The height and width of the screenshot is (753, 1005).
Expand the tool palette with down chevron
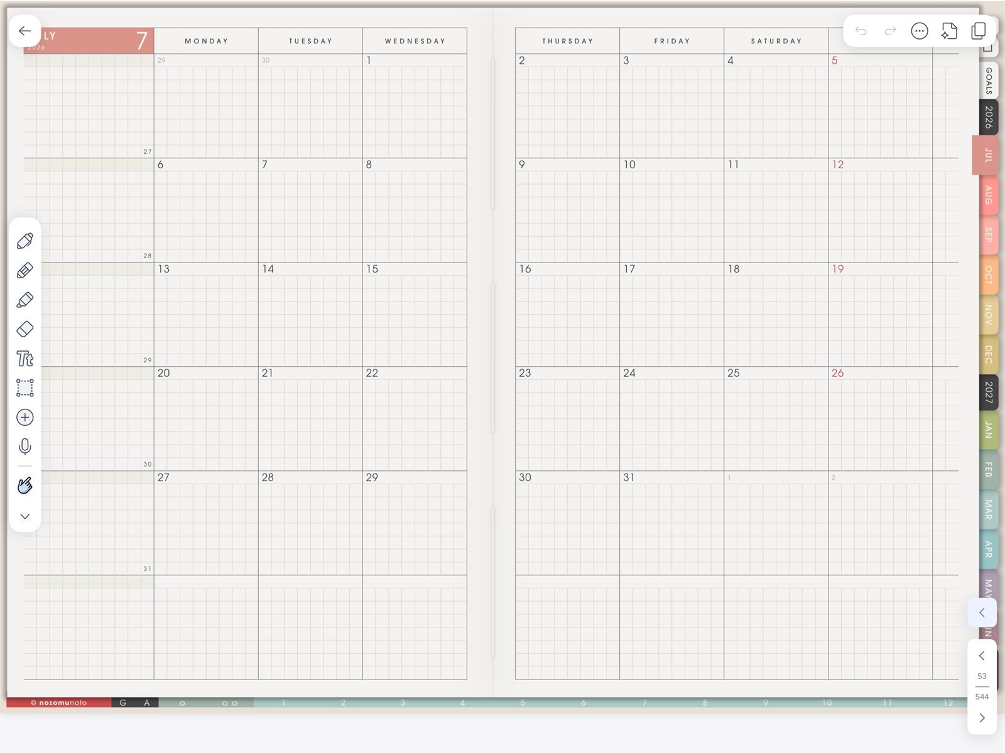click(25, 516)
